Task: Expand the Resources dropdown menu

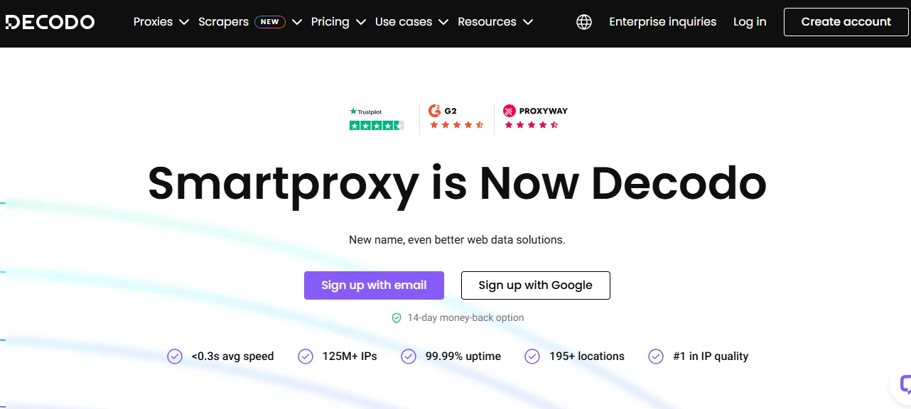Action: coord(495,22)
